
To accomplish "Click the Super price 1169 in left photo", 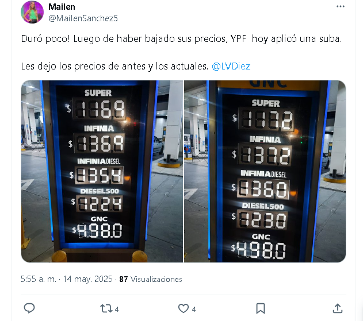I will click(100, 109).
